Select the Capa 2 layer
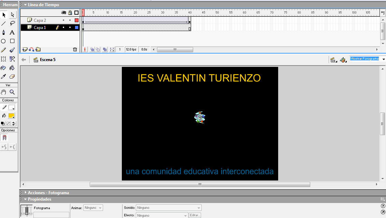The height and width of the screenshot is (218, 386). click(40, 20)
